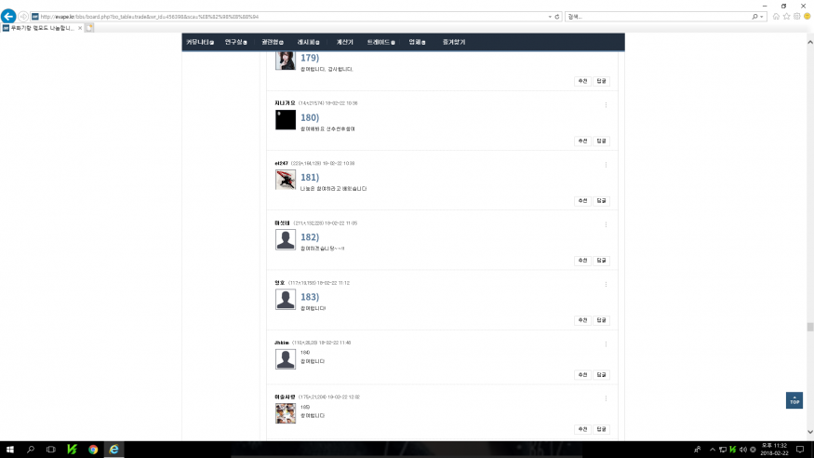814x458 pixels.
Task: Open the favorites star icon
Action: click(786, 17)
